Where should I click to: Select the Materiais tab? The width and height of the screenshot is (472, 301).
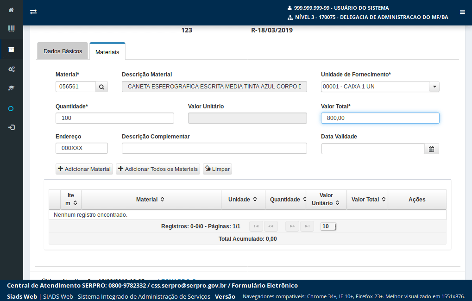[107, 52]
